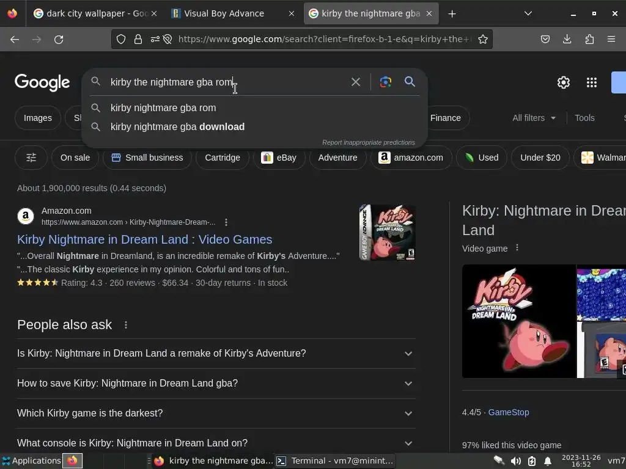The image size is (626, 469).
Task: Go to Google homepage logo
Action: point(42,82)
